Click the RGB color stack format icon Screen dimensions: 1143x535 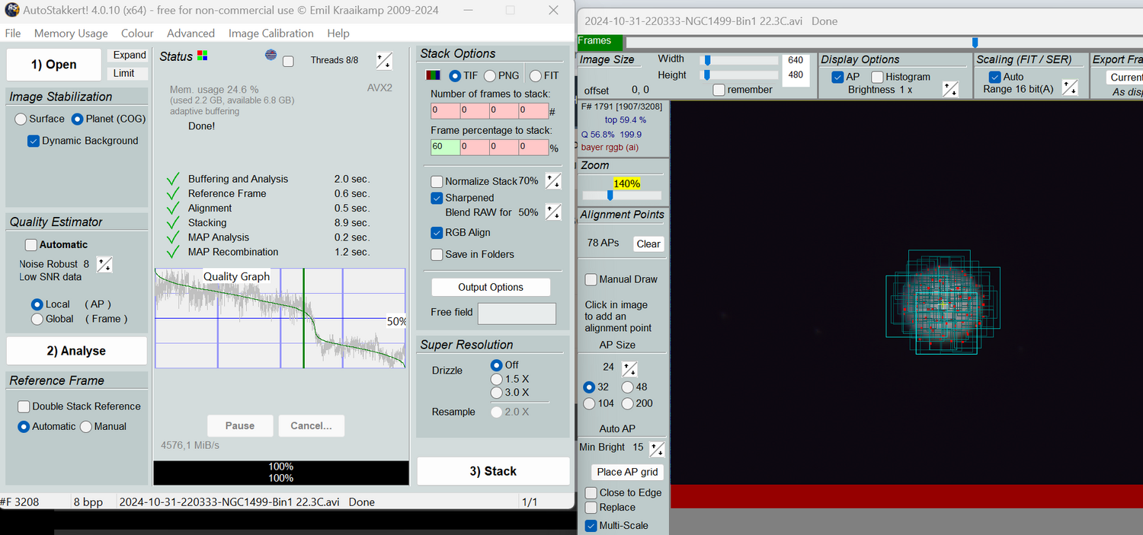(432, 75)
